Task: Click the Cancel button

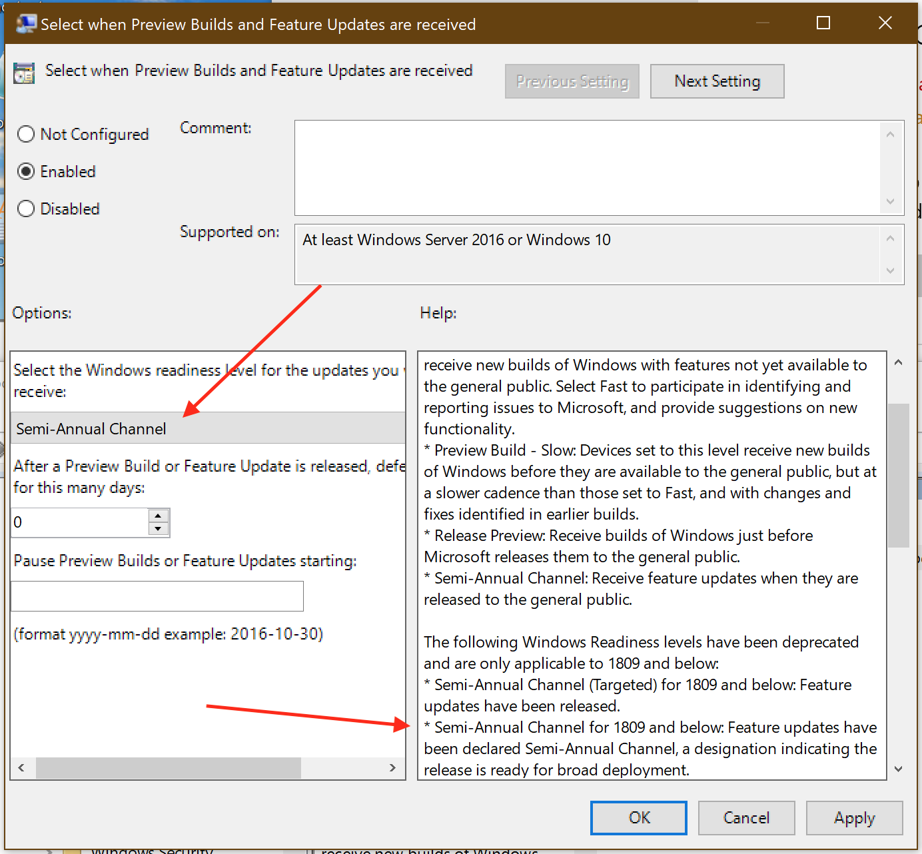Action: pos(747,818)
